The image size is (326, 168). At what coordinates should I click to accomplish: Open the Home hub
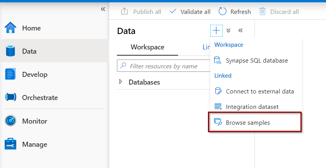pyautogui.click(x=54, y=28)
